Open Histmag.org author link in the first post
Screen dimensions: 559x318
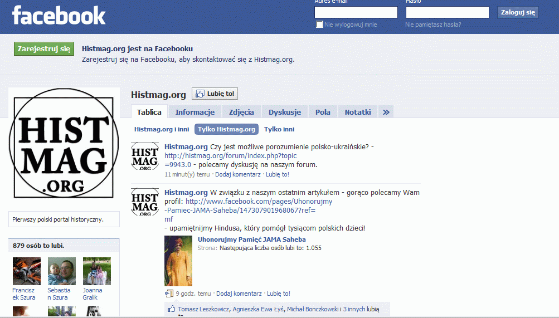pyautogui.click(x=186, y=146)
